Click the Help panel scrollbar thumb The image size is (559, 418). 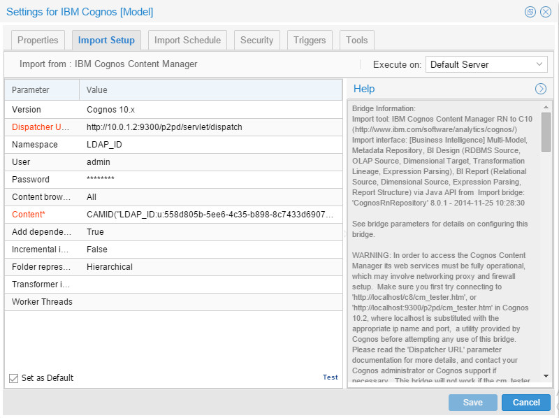click(x=546, y=132)
